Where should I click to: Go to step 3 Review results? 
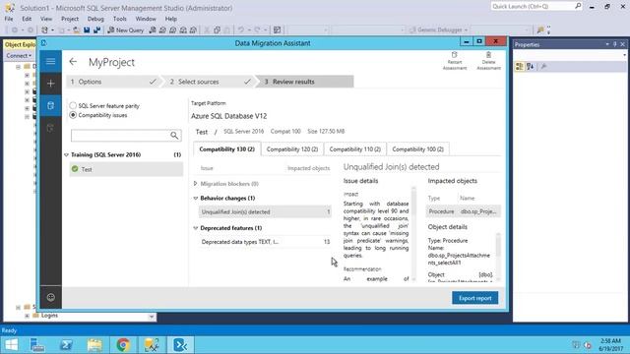(x=304, y=82)
